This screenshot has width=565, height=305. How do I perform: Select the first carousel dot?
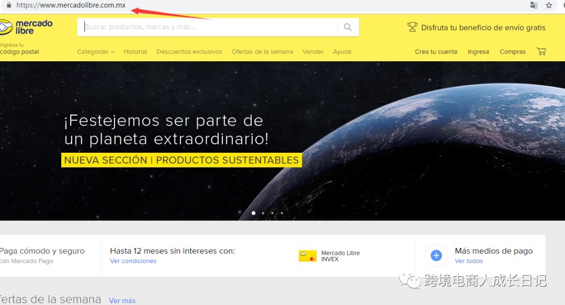pyautogui.click(x=254, y=213)
